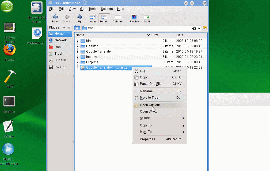Screen dimensions: 270x171
Task: Choose Paste One File
Action: [159, 84]
